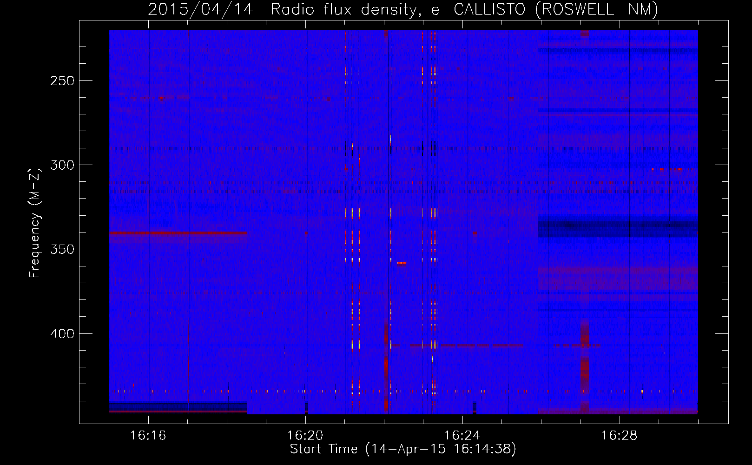Screen dimensions: 752x465
Task: Click the 16:24 time tick label
Action: click(x=462, y=436)
